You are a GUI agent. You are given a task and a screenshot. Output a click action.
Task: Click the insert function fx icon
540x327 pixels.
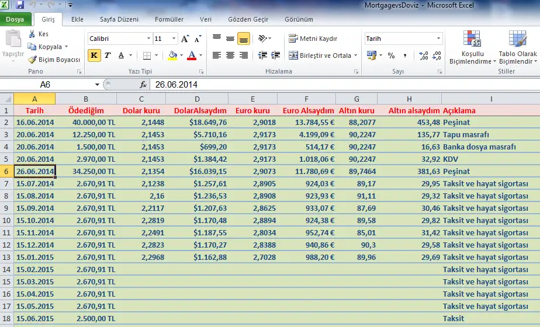143,85
